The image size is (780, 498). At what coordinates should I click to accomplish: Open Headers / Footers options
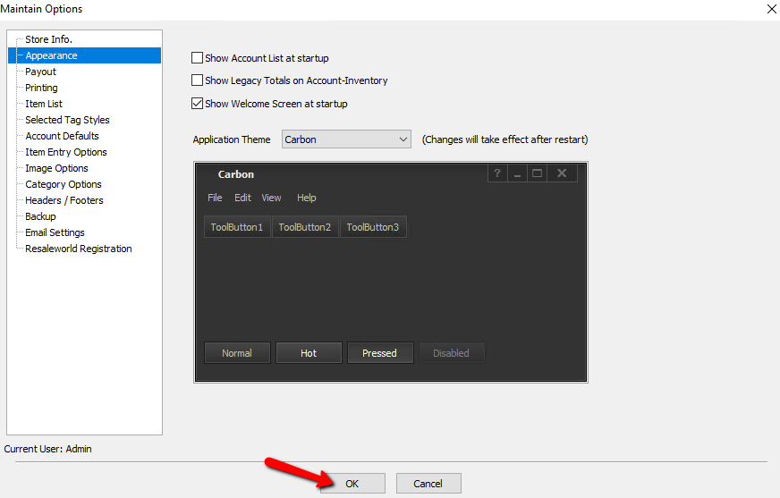[x=64, y=200]
